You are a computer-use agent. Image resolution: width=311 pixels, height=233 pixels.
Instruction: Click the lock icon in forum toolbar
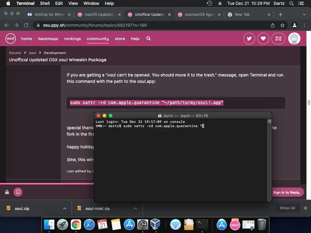(7, 192)
